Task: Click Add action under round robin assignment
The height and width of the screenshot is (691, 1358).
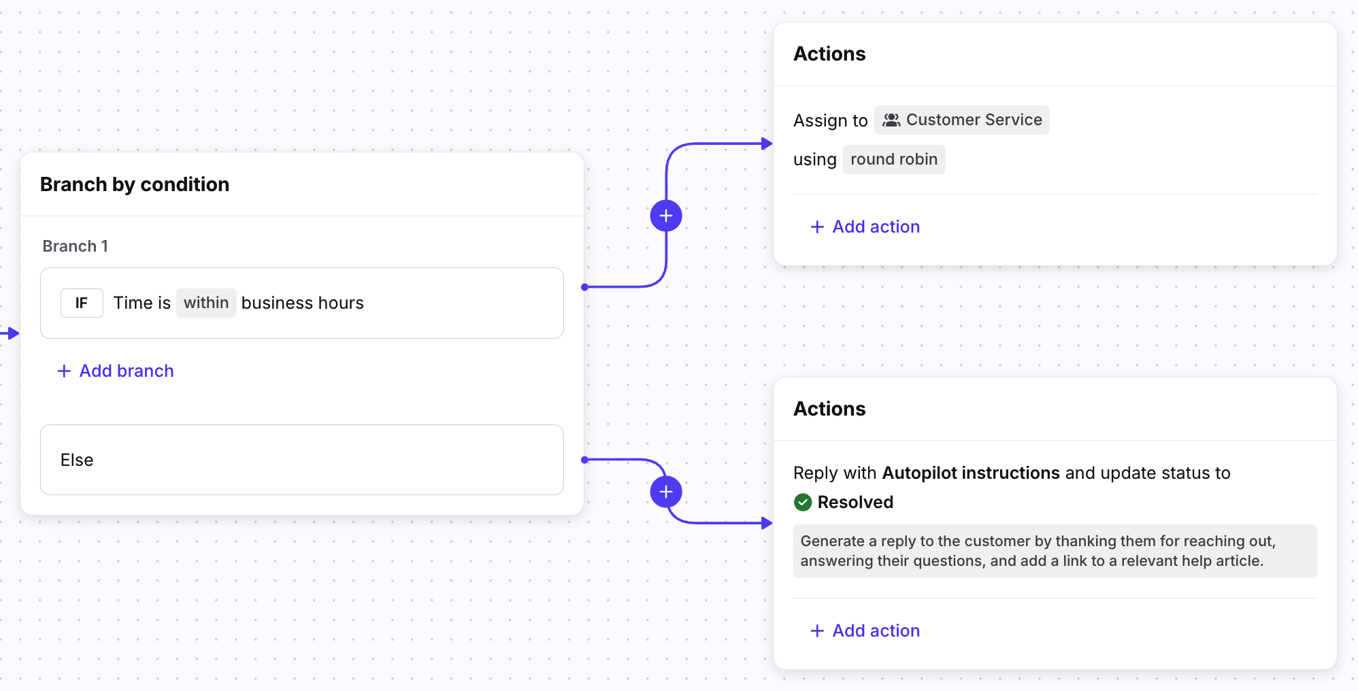Action: pyautogui.click(x=876, y=227)
